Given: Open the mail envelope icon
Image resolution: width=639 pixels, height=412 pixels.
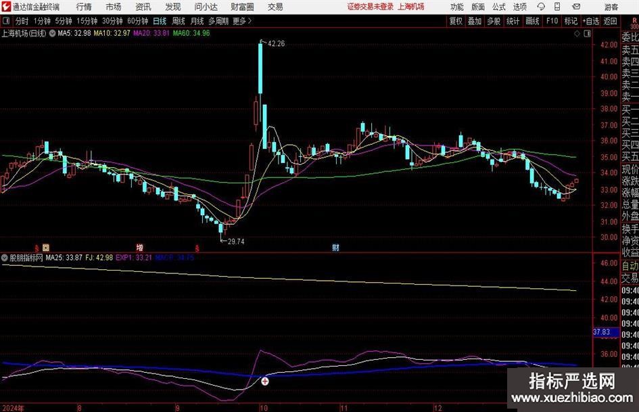Looking at the screenshot, I should (576, 7).
